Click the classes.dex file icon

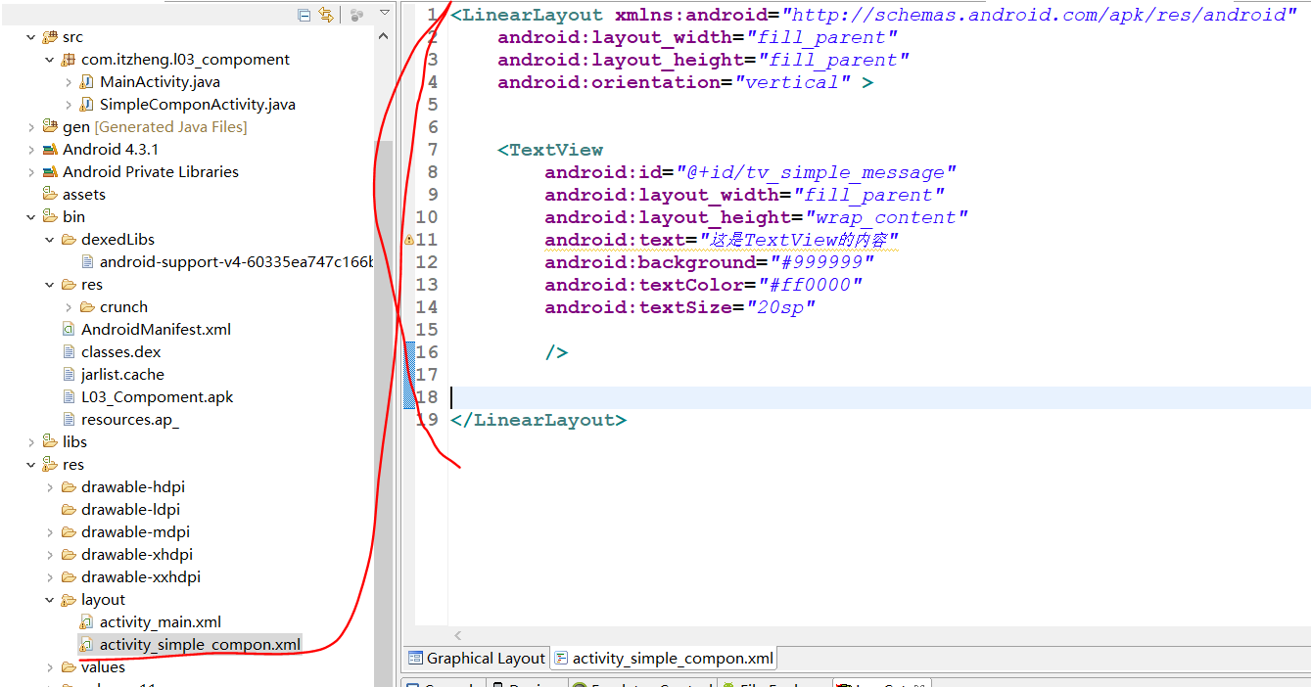click(69, 352)
